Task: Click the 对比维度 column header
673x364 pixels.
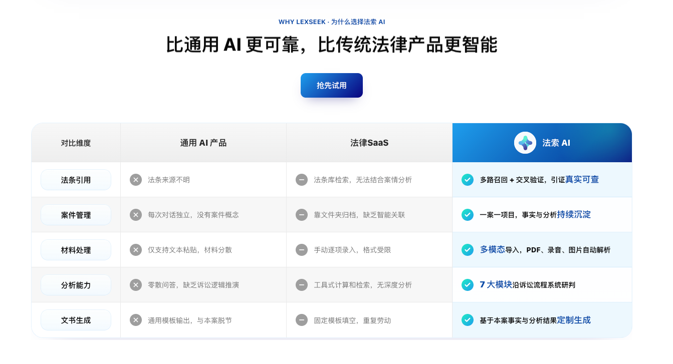Action: [76, 143]
